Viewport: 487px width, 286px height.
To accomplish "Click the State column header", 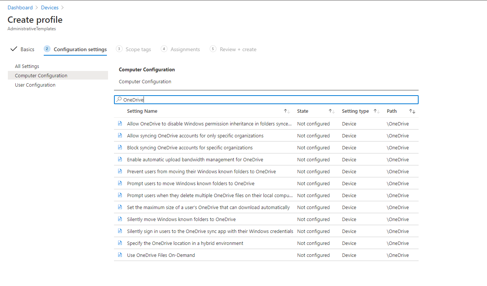I will click(303, 111).
